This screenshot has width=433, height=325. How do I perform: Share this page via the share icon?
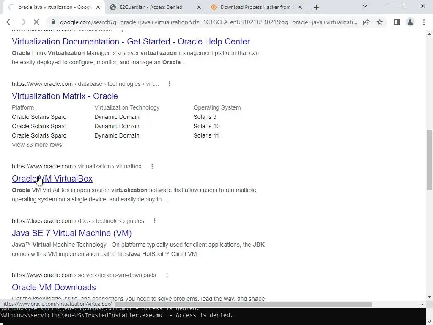(366, 22)
